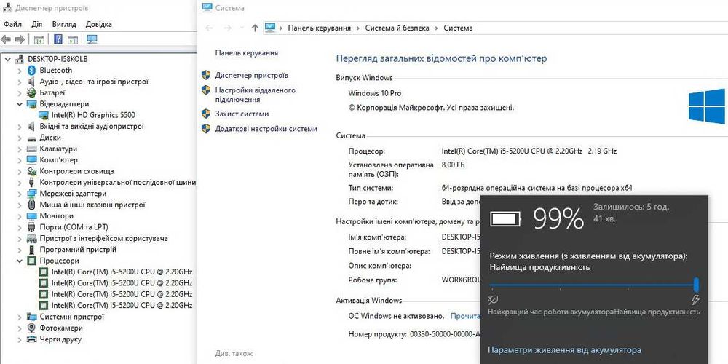Click the power mode slider handle

coord(696,285)
